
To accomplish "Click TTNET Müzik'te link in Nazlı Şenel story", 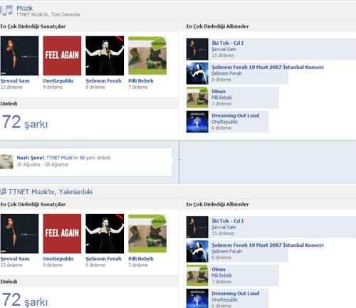I will pyautogui.click(x=62, y=158).
